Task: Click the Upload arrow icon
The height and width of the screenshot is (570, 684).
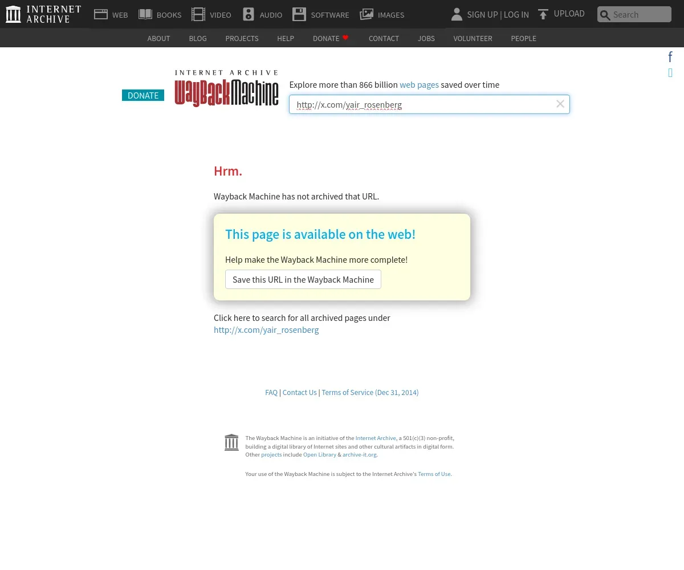Action: pyautogui.click(x=543, y=14)
